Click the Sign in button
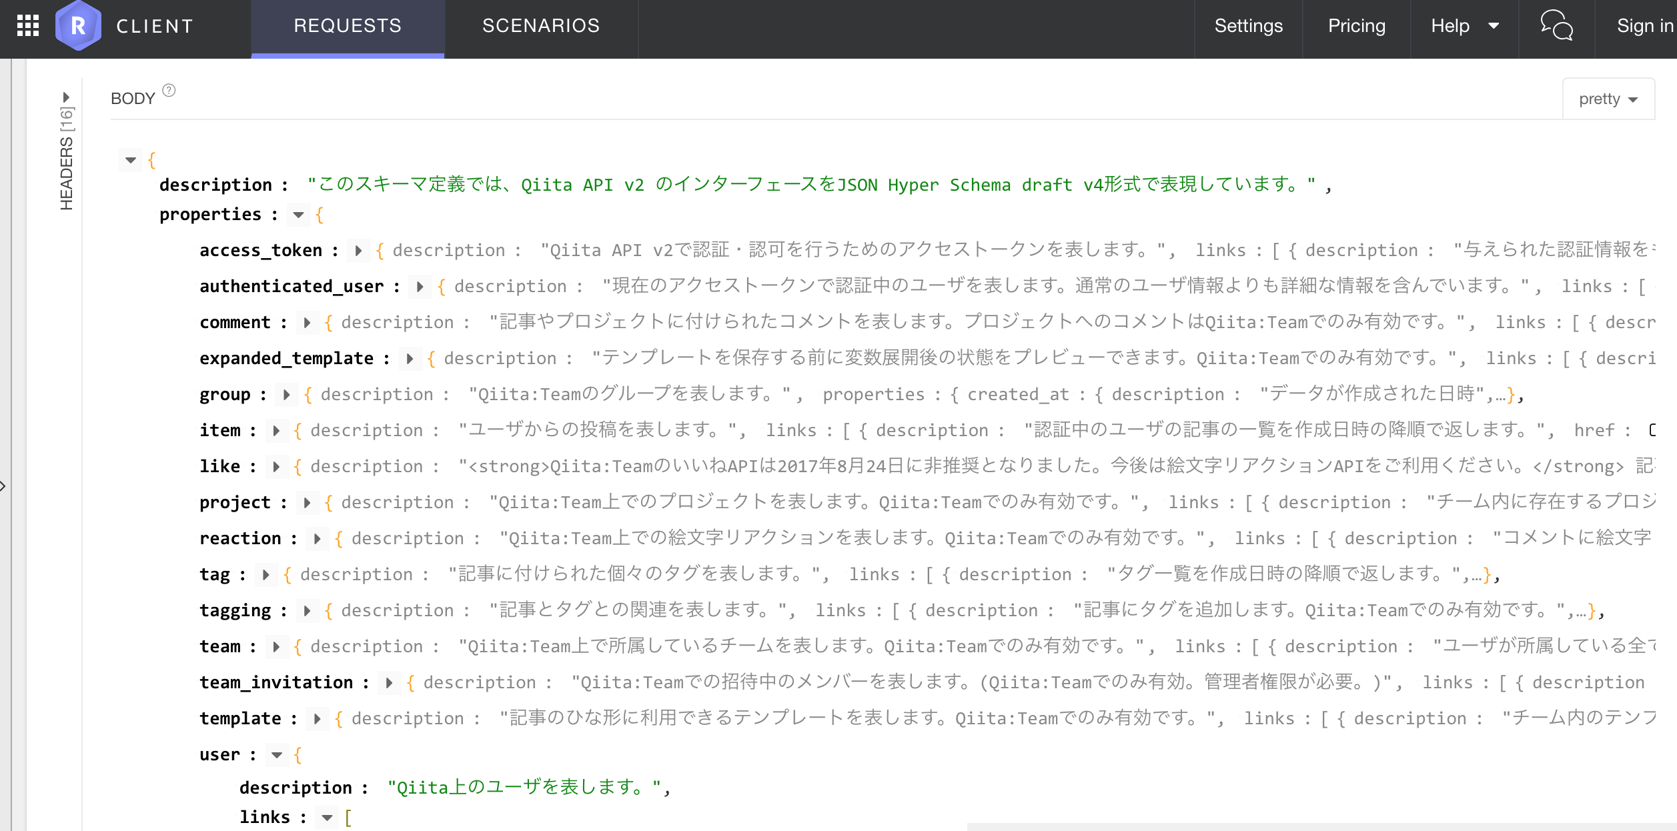Viewport: 1677px width, 831px height. tap(1644, 26)
